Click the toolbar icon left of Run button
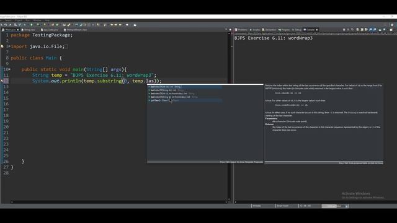Image resolution: width=397 pixels, height=223 pixels. [x=25, y=25]
